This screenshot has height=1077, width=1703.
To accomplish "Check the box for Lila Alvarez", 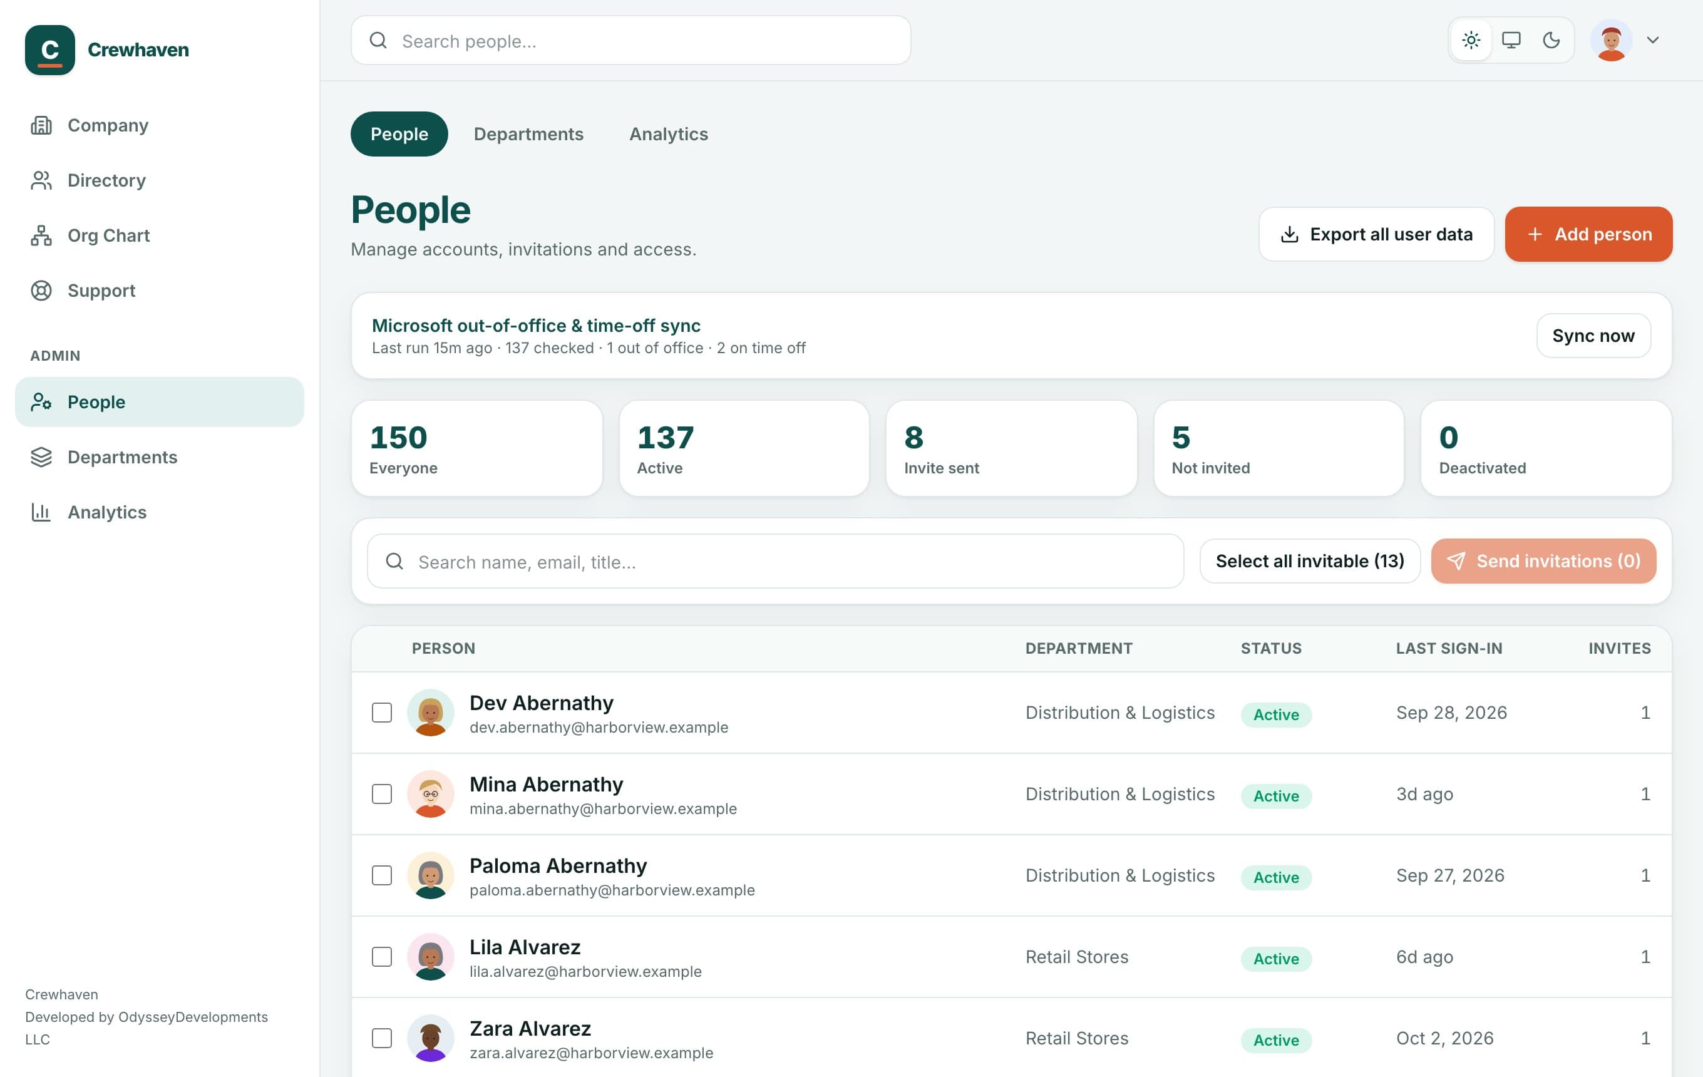I will coord(382,956).
